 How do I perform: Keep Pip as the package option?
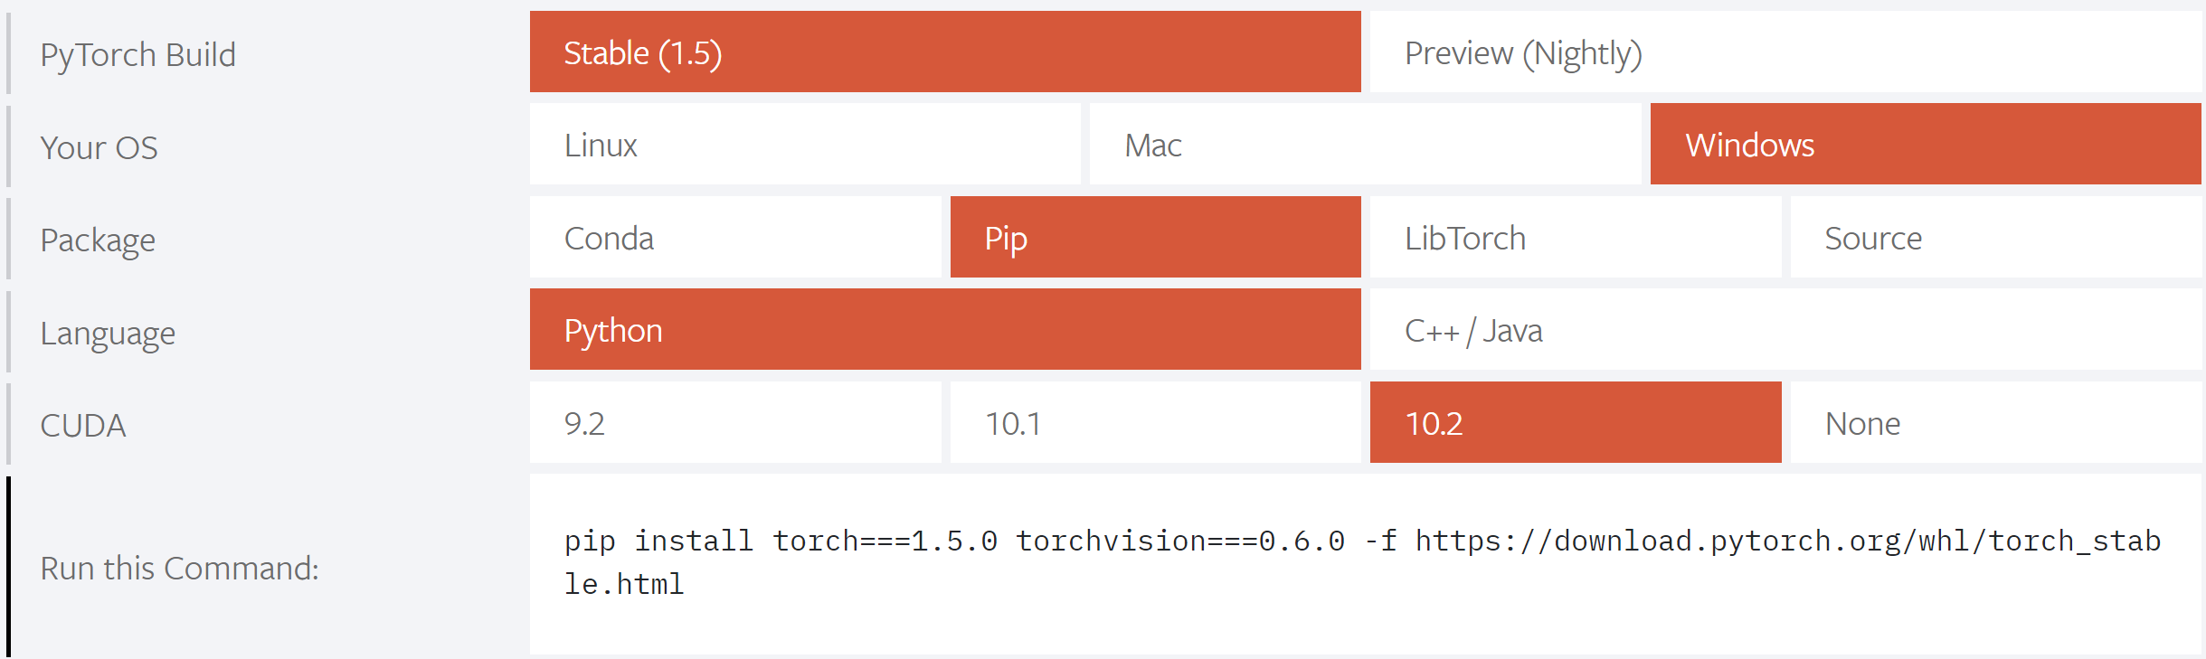(x=1155, y=238)
